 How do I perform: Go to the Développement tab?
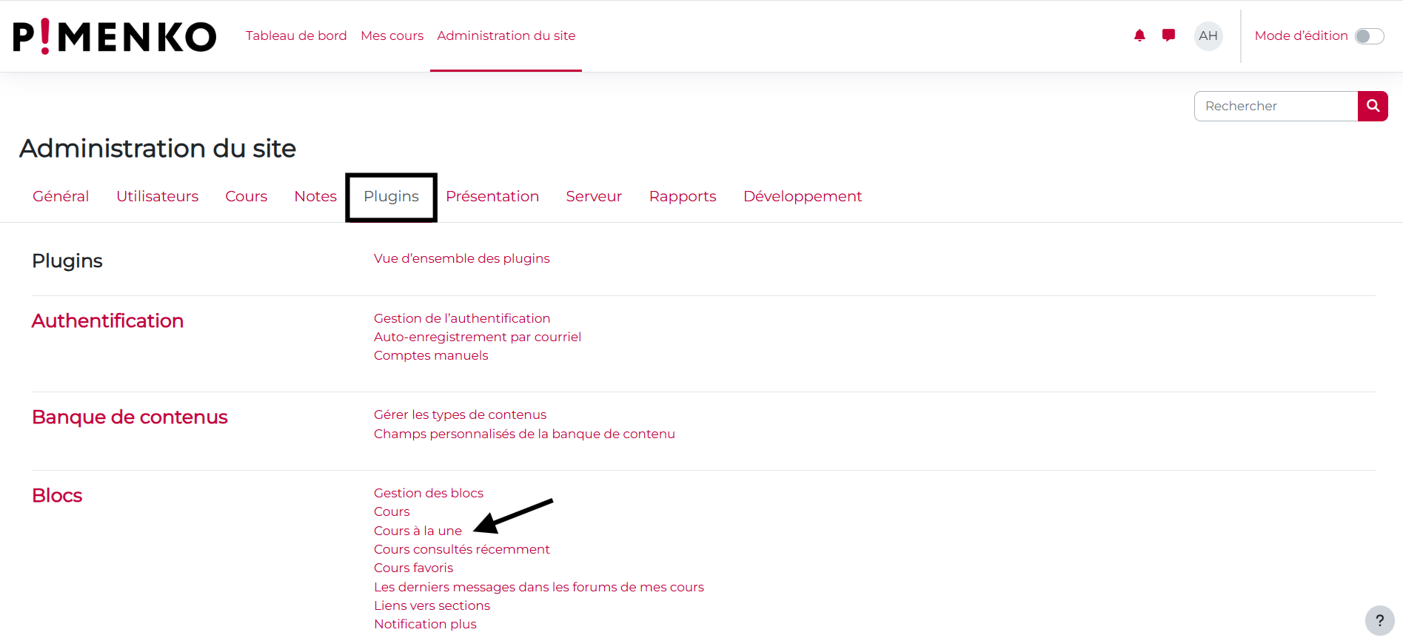[802, 197]
